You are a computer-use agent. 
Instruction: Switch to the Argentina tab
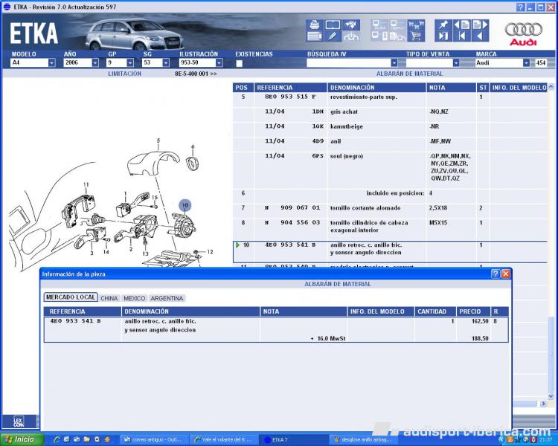pos(167,298)
